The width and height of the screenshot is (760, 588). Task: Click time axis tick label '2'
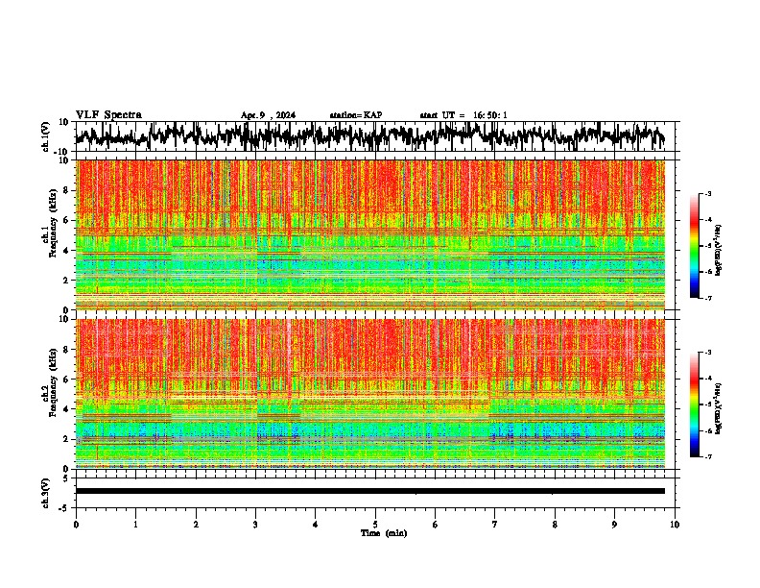click(196, 525)
